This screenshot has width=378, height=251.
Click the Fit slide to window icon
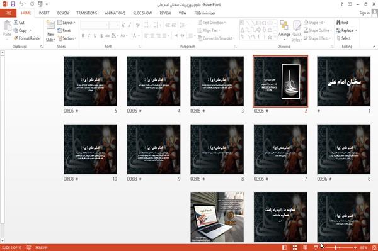(x=374, y=247)
